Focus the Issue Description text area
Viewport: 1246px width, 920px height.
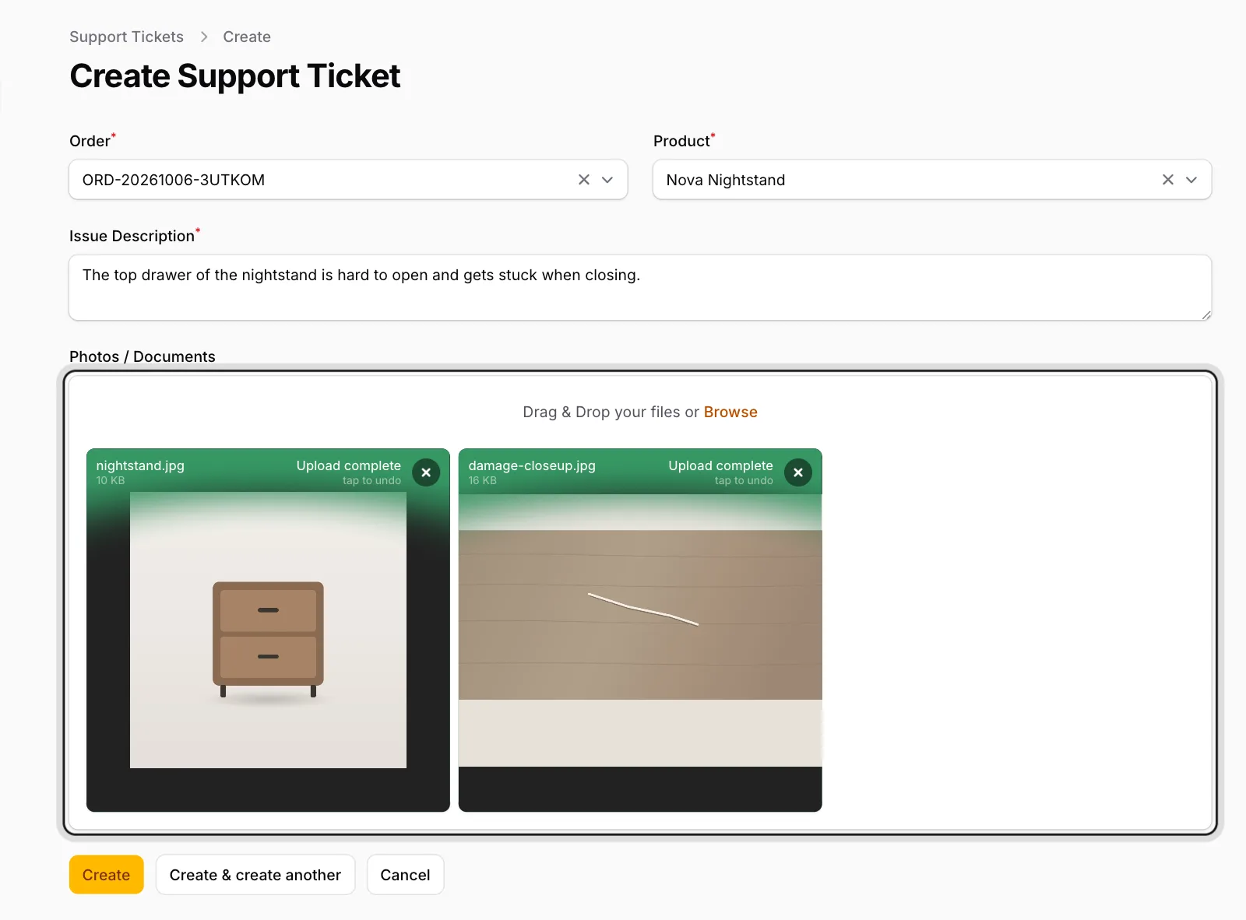pyautogui.click(x=640, y=288)
